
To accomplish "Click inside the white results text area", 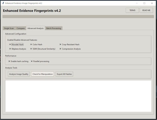I will tap(78, 96).
